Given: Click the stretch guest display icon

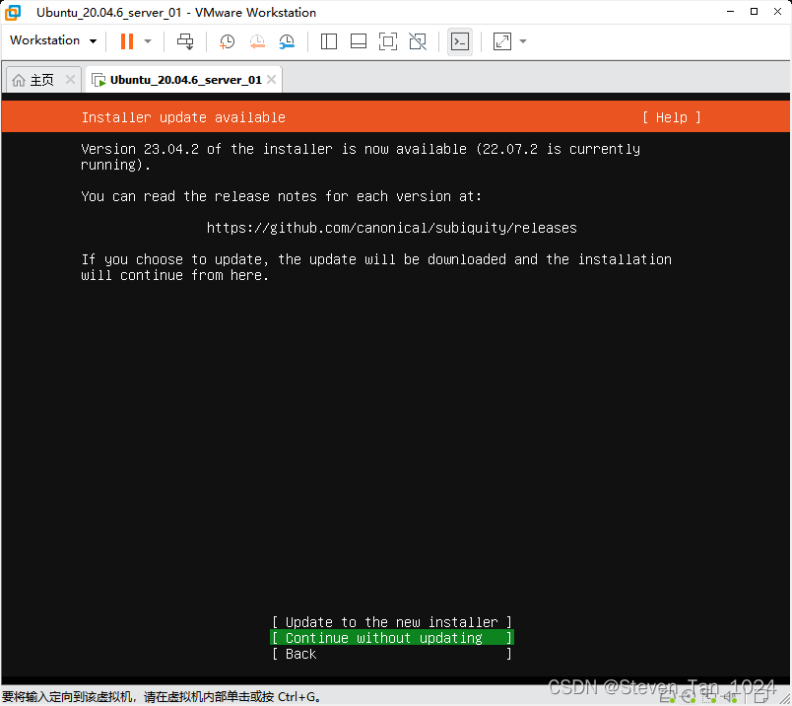Looking at the screenshot, I should (x=502, y=41).
